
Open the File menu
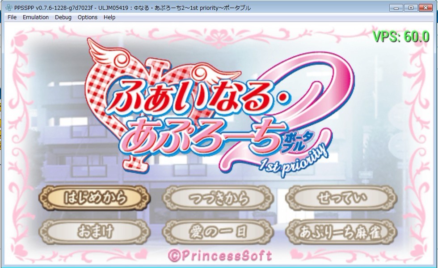[12, 17]
